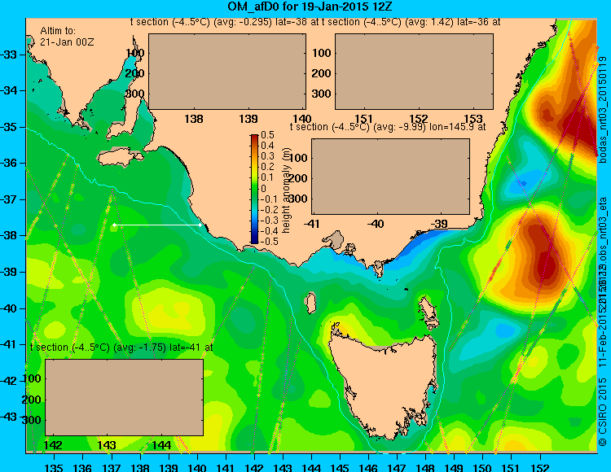This screenshot has width=611, height=472.
Task: Click the '140' longitude tick label on the bottom axis
Action: 197,466
